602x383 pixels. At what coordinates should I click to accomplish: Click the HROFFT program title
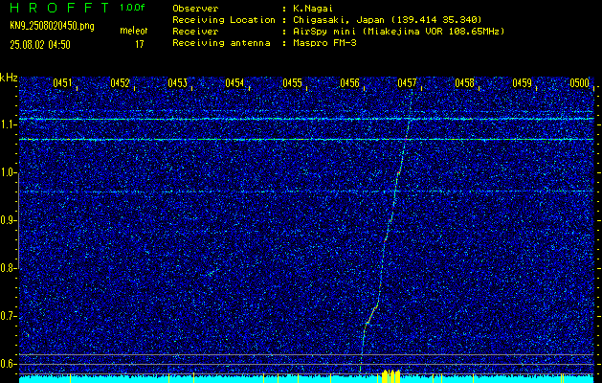click(x=59, y=8)
